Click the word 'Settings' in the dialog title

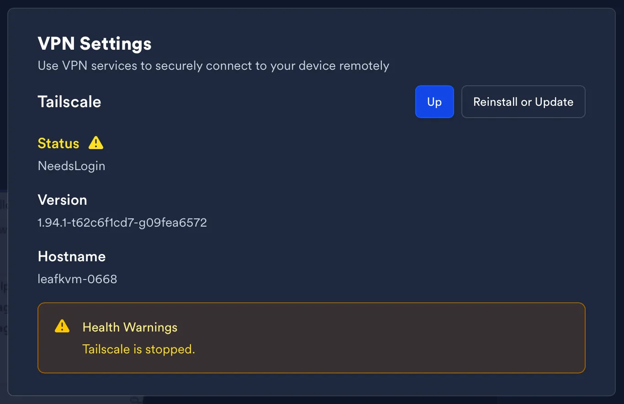[x=116, y=44]
